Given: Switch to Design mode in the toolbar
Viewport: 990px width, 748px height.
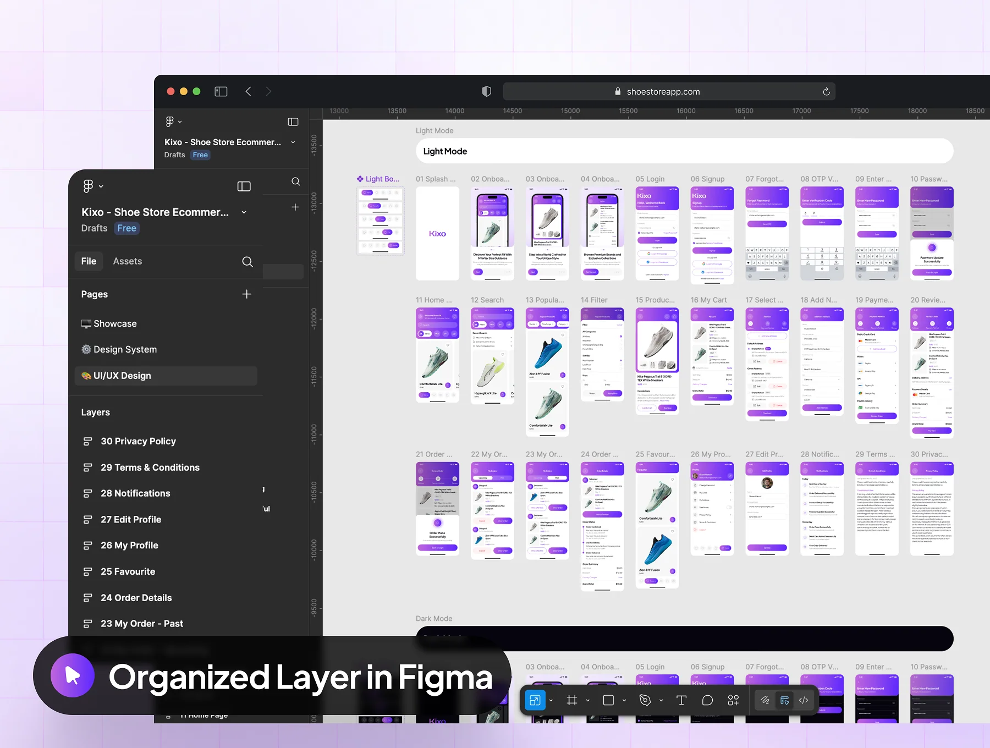Looking at the screenshot, I should 784,700.
